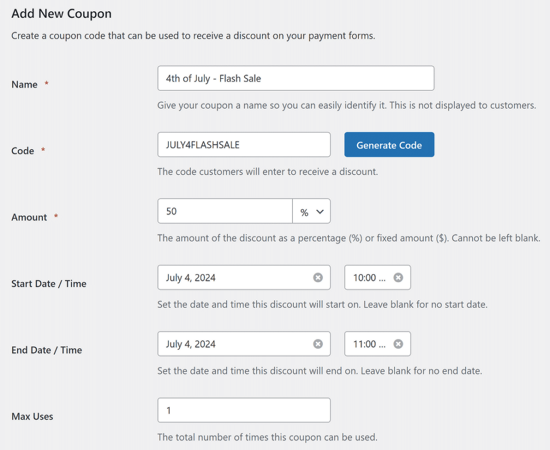This screenshot has width=550, height=450.
Task: Clear the end date field
Action: point(318,344)
